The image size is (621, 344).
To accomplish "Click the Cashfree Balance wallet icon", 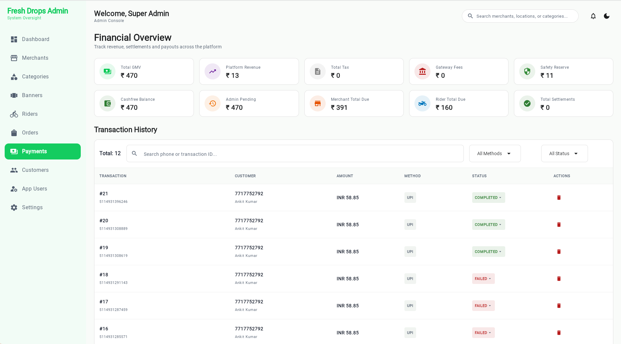I will (107, 103).
